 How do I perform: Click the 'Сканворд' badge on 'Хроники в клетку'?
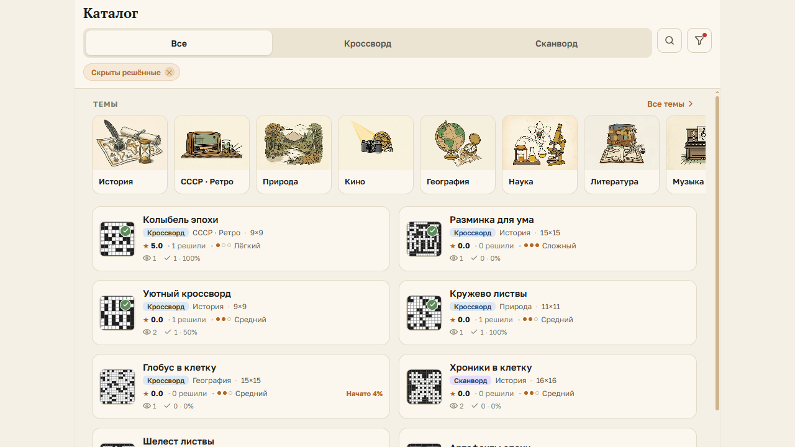tap(470, 381)
